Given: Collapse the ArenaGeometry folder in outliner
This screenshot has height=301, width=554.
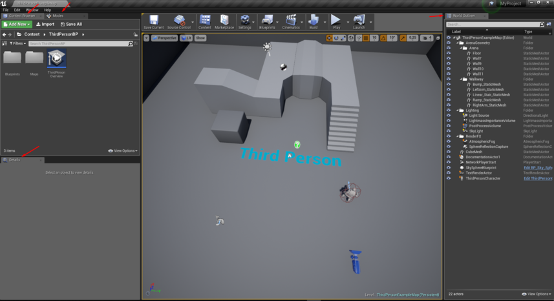Looking at the screenshot, I should pos(458,43).
